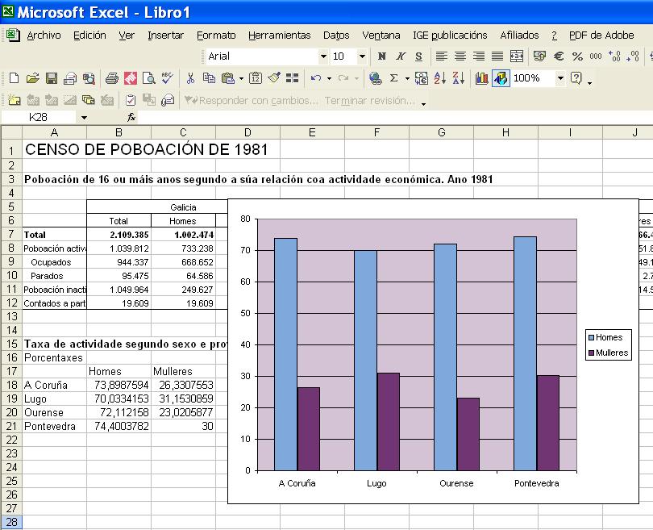
Task: Expand the Paste options arrow
Action: [x=241, y=78]
